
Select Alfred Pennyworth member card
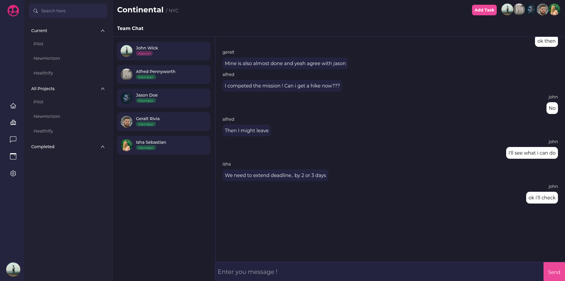click(x=164, y=75)
